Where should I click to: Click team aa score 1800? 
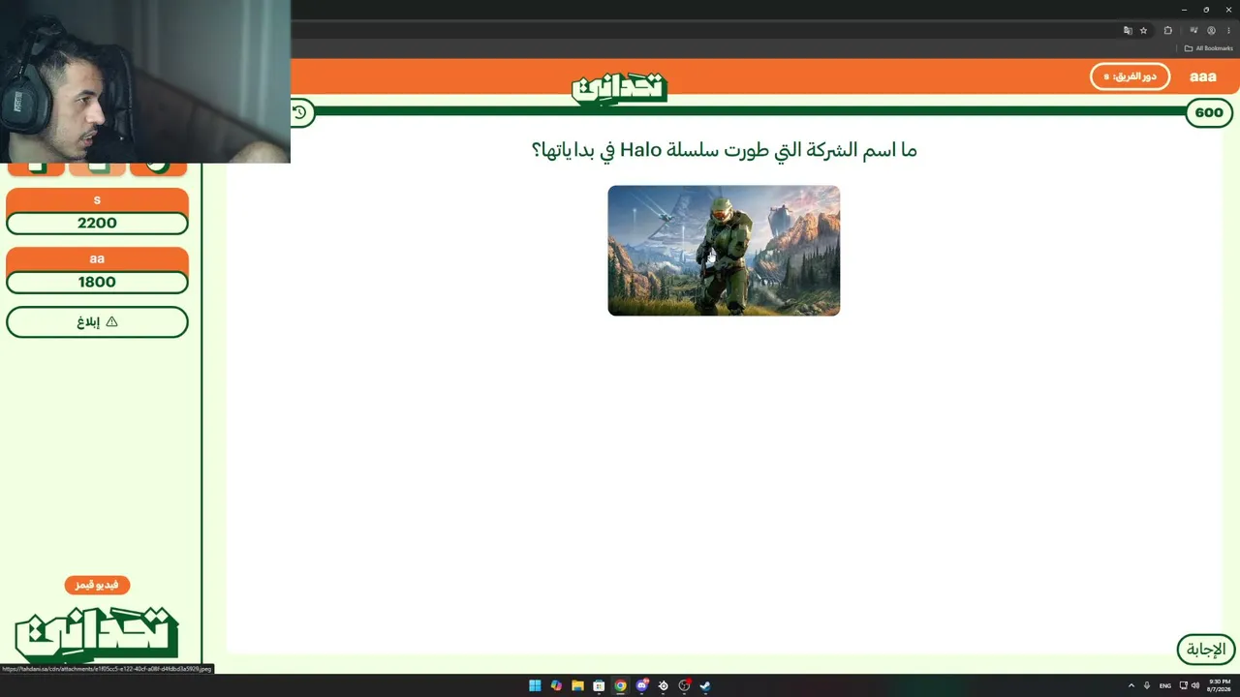[97, 282]
